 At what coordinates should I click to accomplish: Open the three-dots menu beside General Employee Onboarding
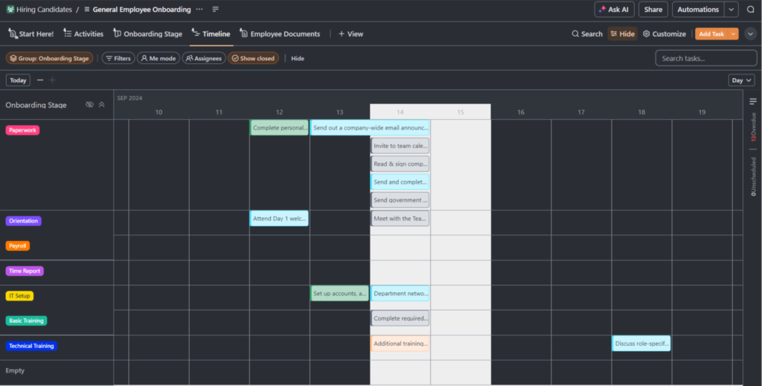[x=199, y=9]
